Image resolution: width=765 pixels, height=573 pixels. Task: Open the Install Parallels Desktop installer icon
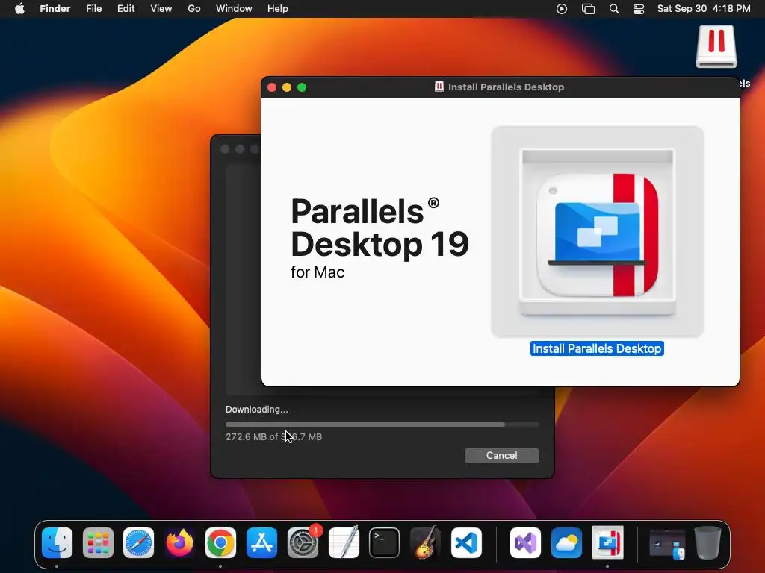coord(598,232)
